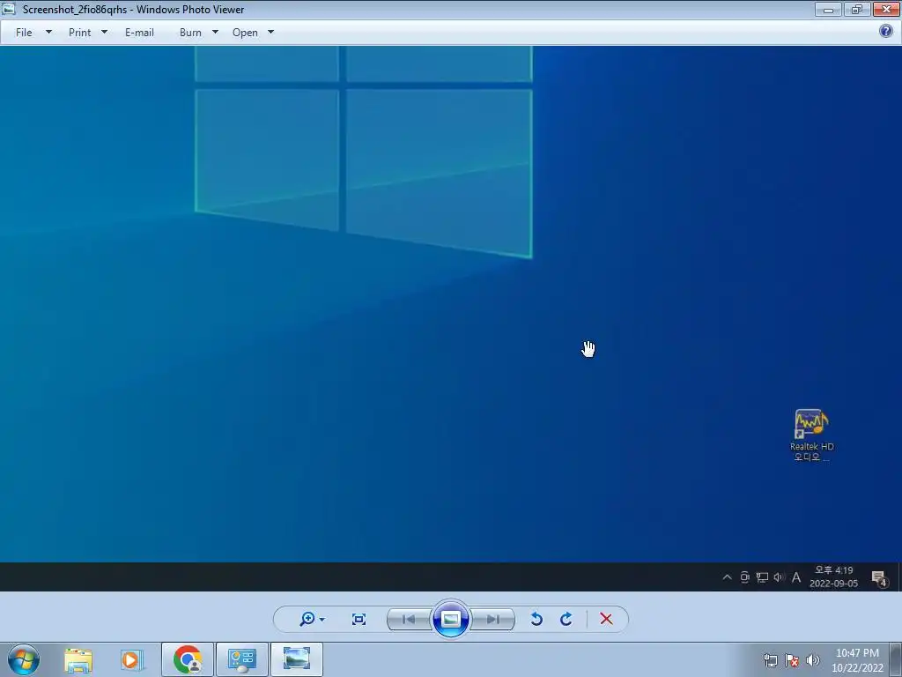Viewport: 902px width, 677px height.
Task: Expand the Open dropdown arrow
Action: (271, 33)
